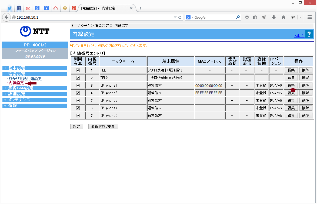Viewport: 317px width, 204px height.
Task: Expand the 無線LAN設定 menu section
Action: tap(35, 88)
